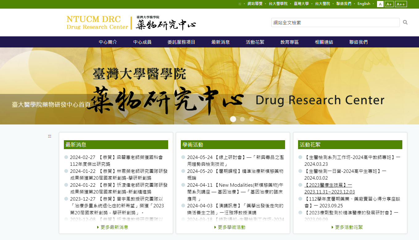
Task: Open the 2023-12-27 曾宇鳳教授 news item
Action: click(x=117, y=206)
